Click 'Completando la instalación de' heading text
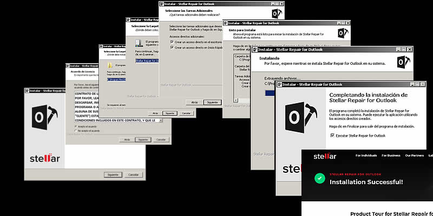The height and width of the screenshot is (216, 433). point(369,95)
